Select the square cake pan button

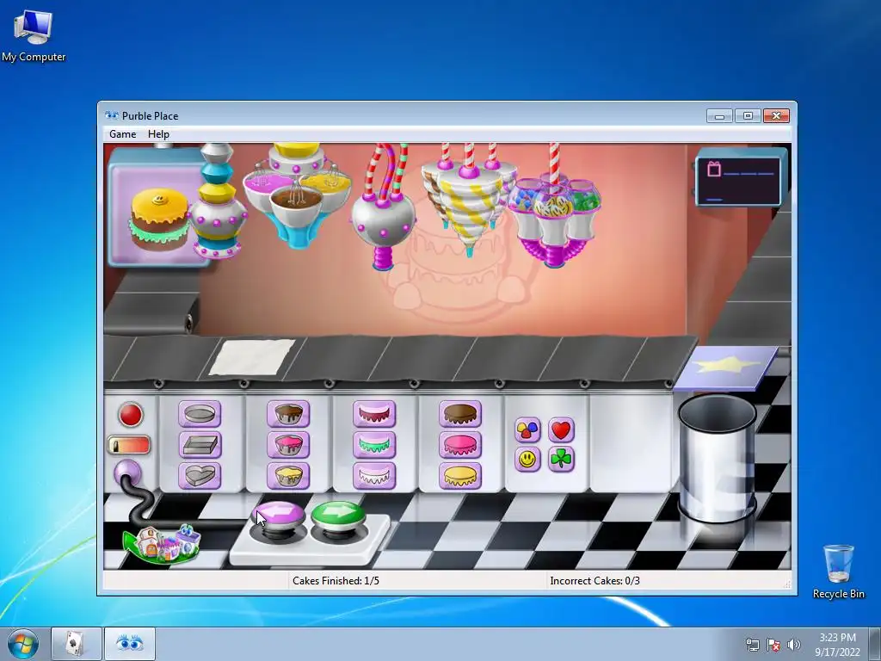(x=200, y=445)
